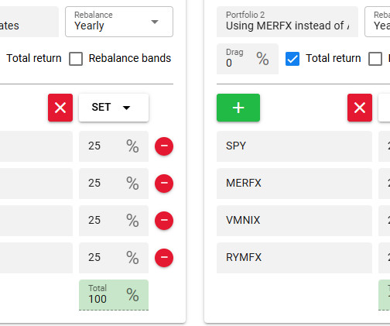Select the VMNIX ticker field
390x326 pixels.
pyautogui.click(x=294, y=221)
